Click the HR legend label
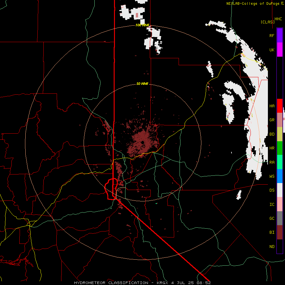 pos(272,148)
